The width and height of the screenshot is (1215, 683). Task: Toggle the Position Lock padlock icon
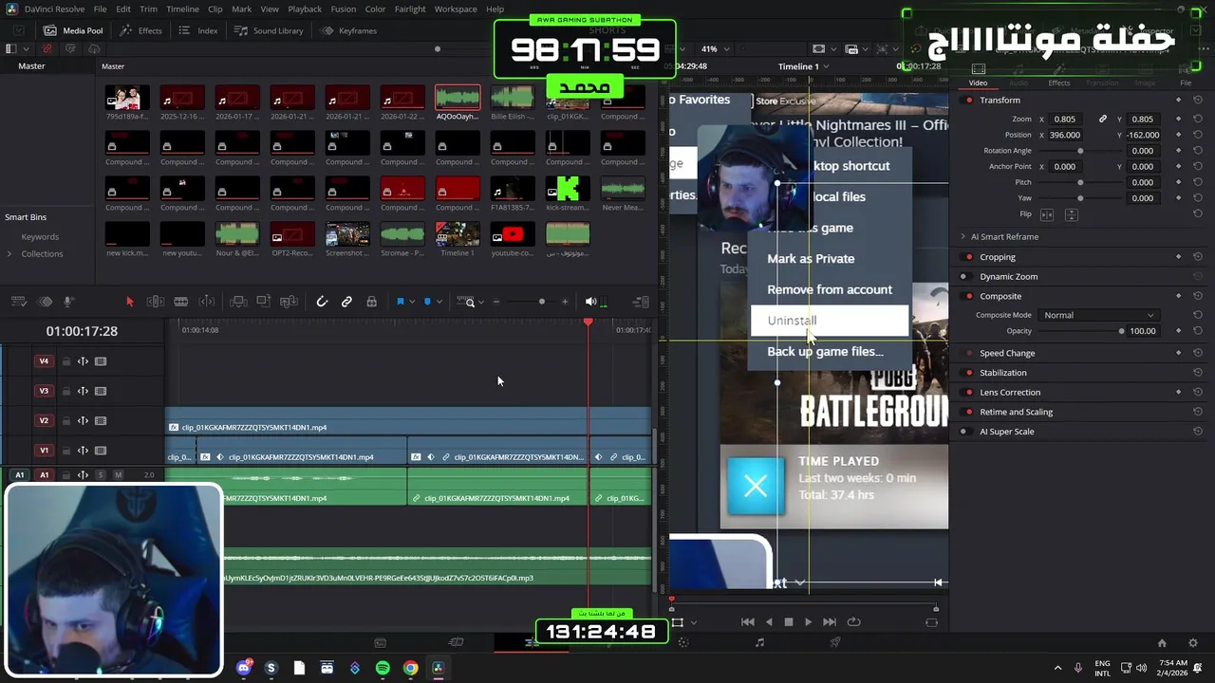tap(371, 302)
